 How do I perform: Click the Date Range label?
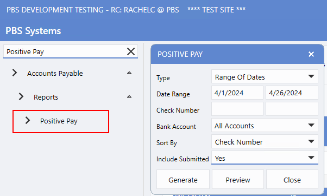tap(173, 94)
